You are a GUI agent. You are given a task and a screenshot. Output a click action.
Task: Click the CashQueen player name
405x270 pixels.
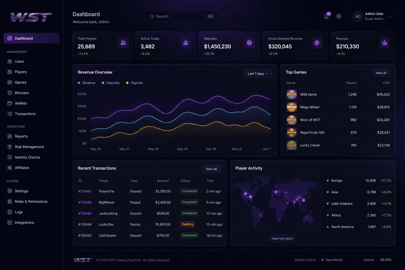pos(108,235)
